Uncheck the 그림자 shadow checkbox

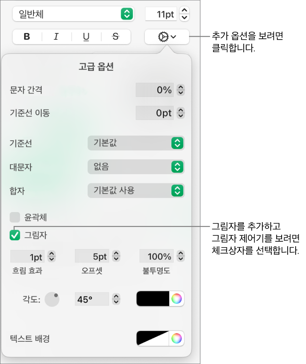click(15, 235)
